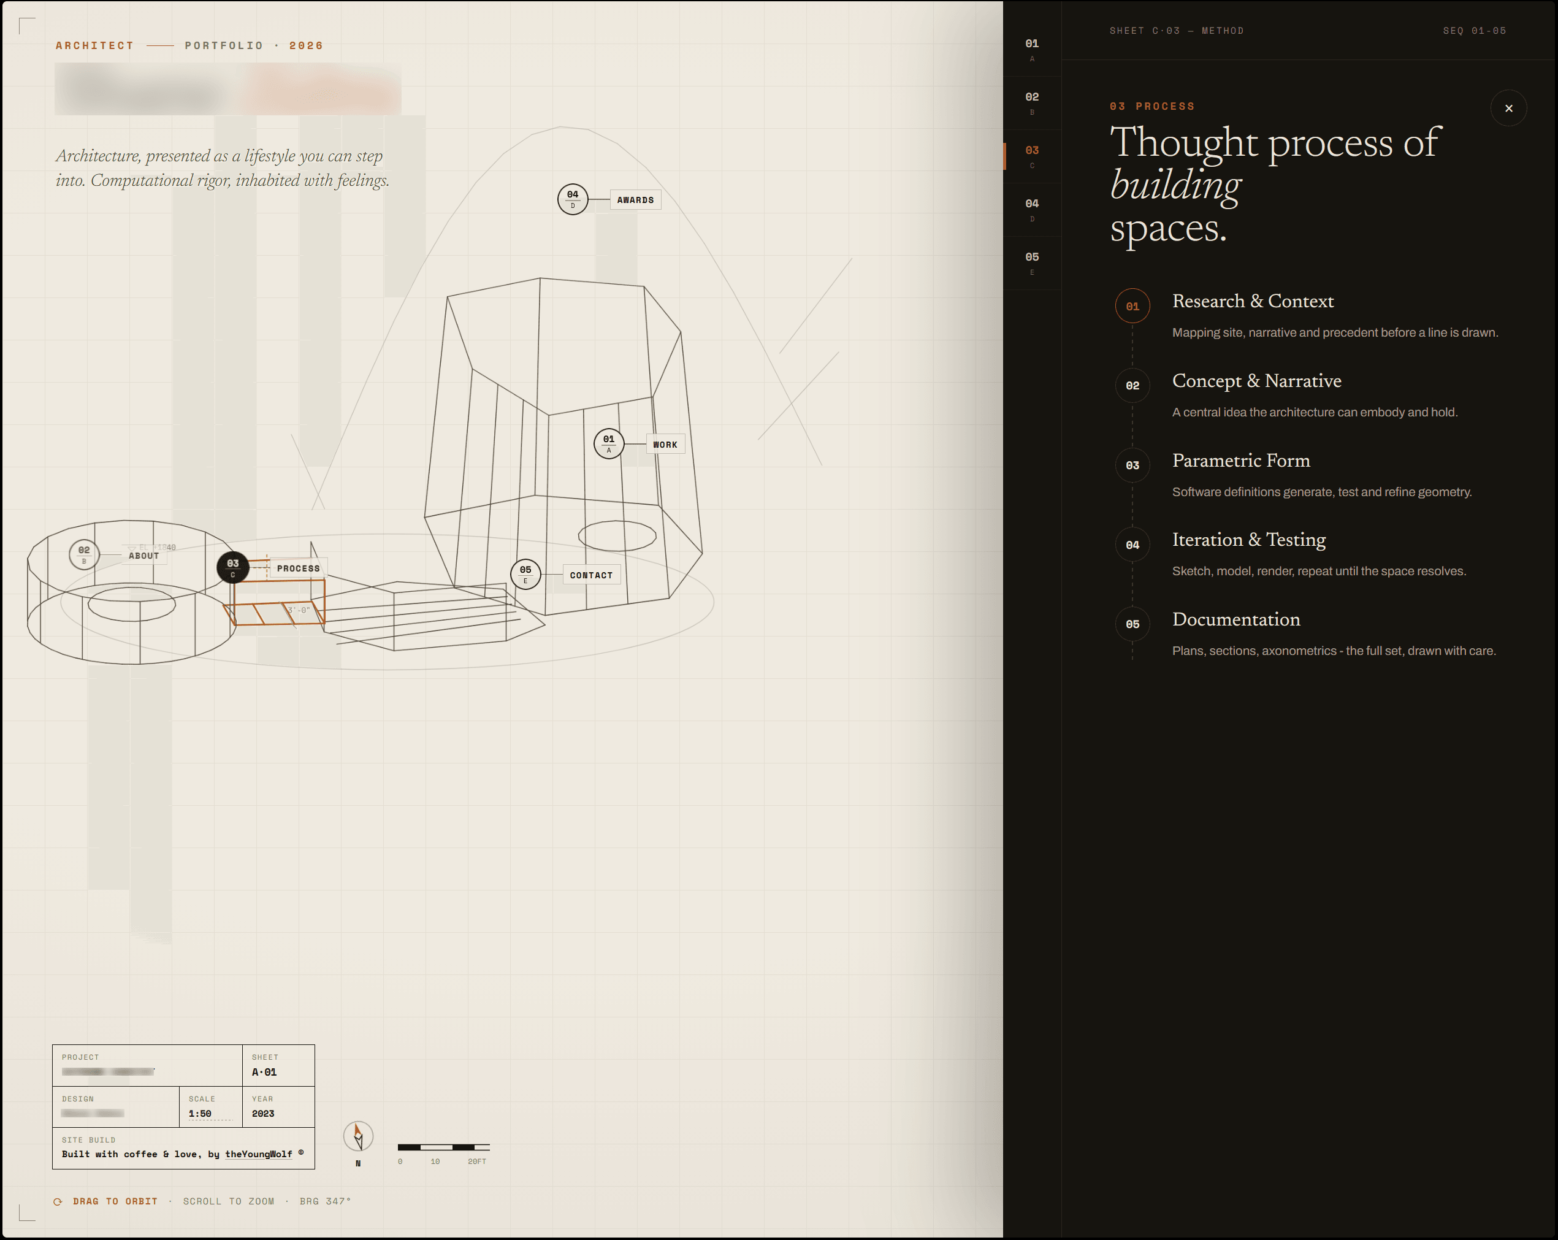Click the 05 Contact marker circle

click(x=525, y=575)
